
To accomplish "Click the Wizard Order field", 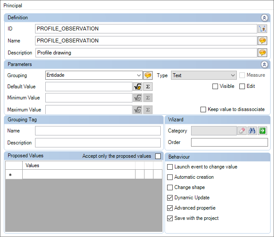I will coord(230,142).
